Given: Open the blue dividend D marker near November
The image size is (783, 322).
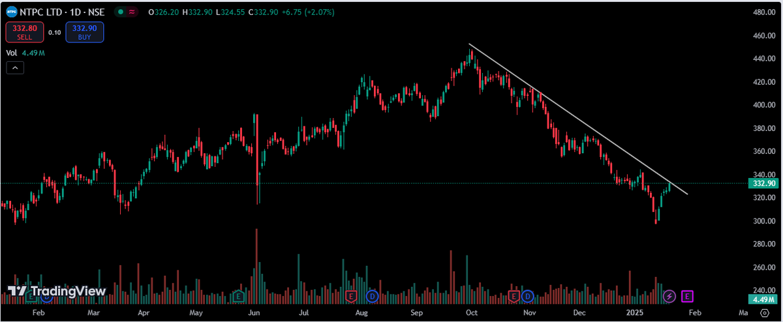Looking at the screenshot, I should tap(527, 297).
